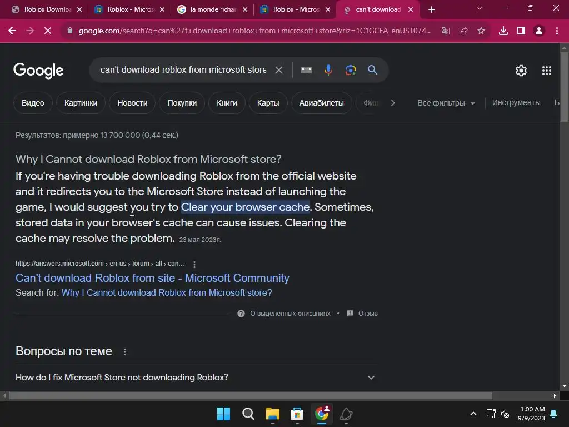Close the la monde richar tab

click(245, 10)
